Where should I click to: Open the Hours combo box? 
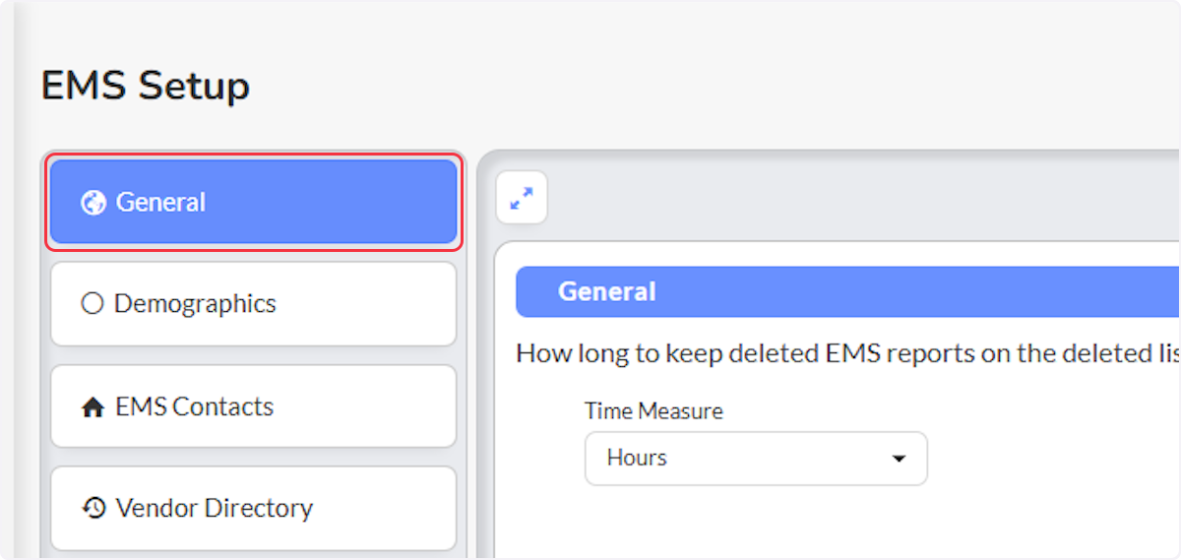756,459
